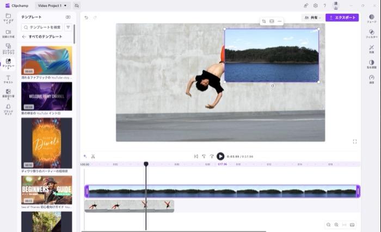Open the Adjust colors panel

point(372,64)
